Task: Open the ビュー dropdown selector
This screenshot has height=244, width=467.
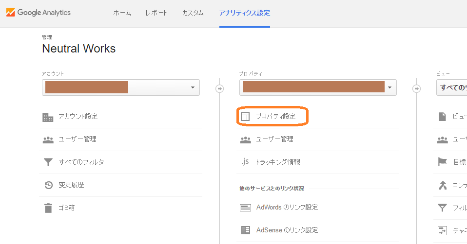Action: point(451,87)
